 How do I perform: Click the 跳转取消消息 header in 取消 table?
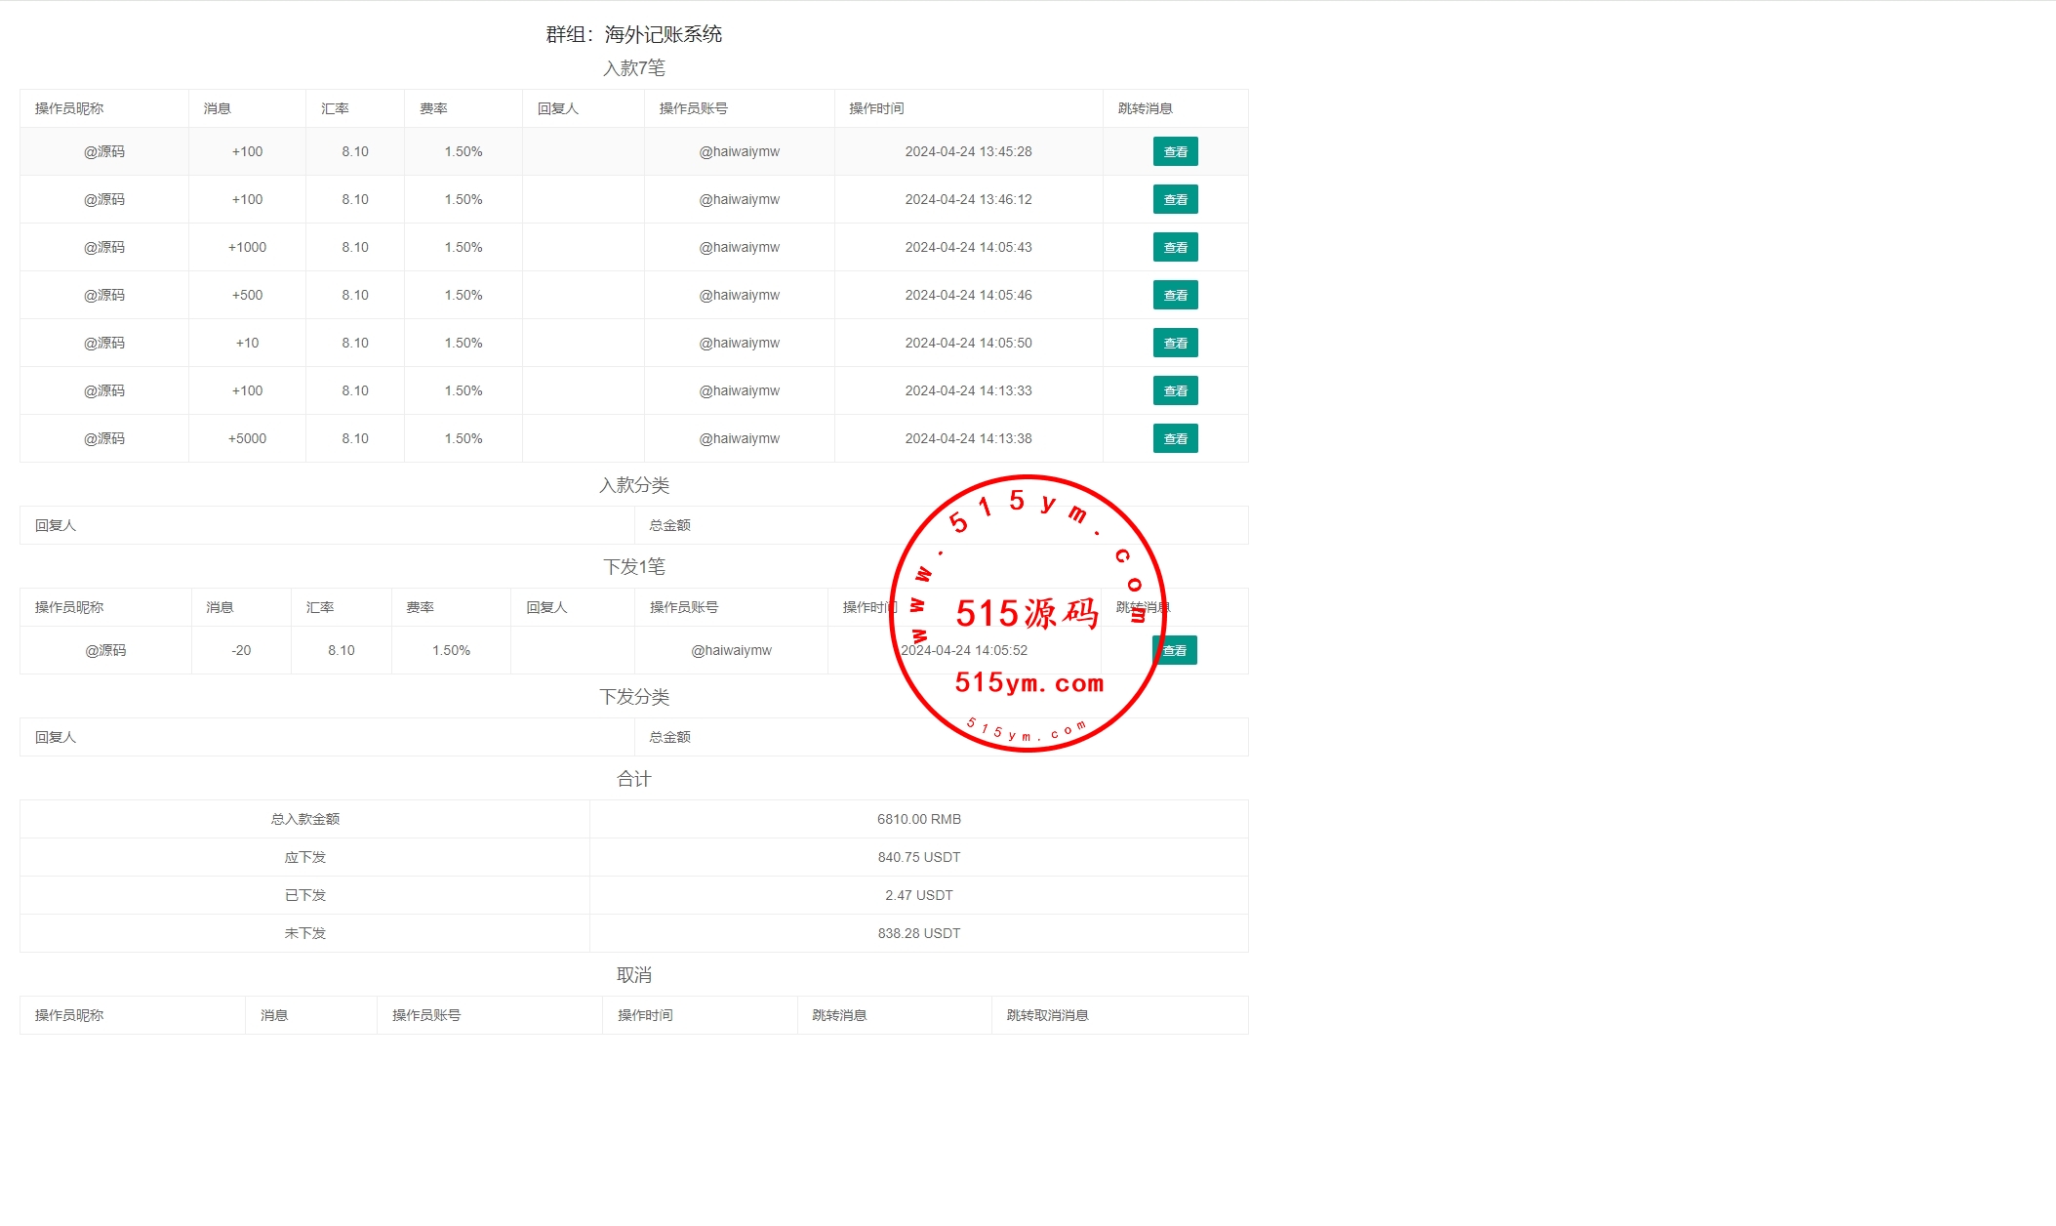[1047, 1015]
